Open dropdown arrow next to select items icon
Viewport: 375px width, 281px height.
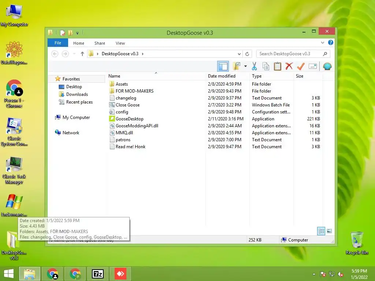coord(246,66)
